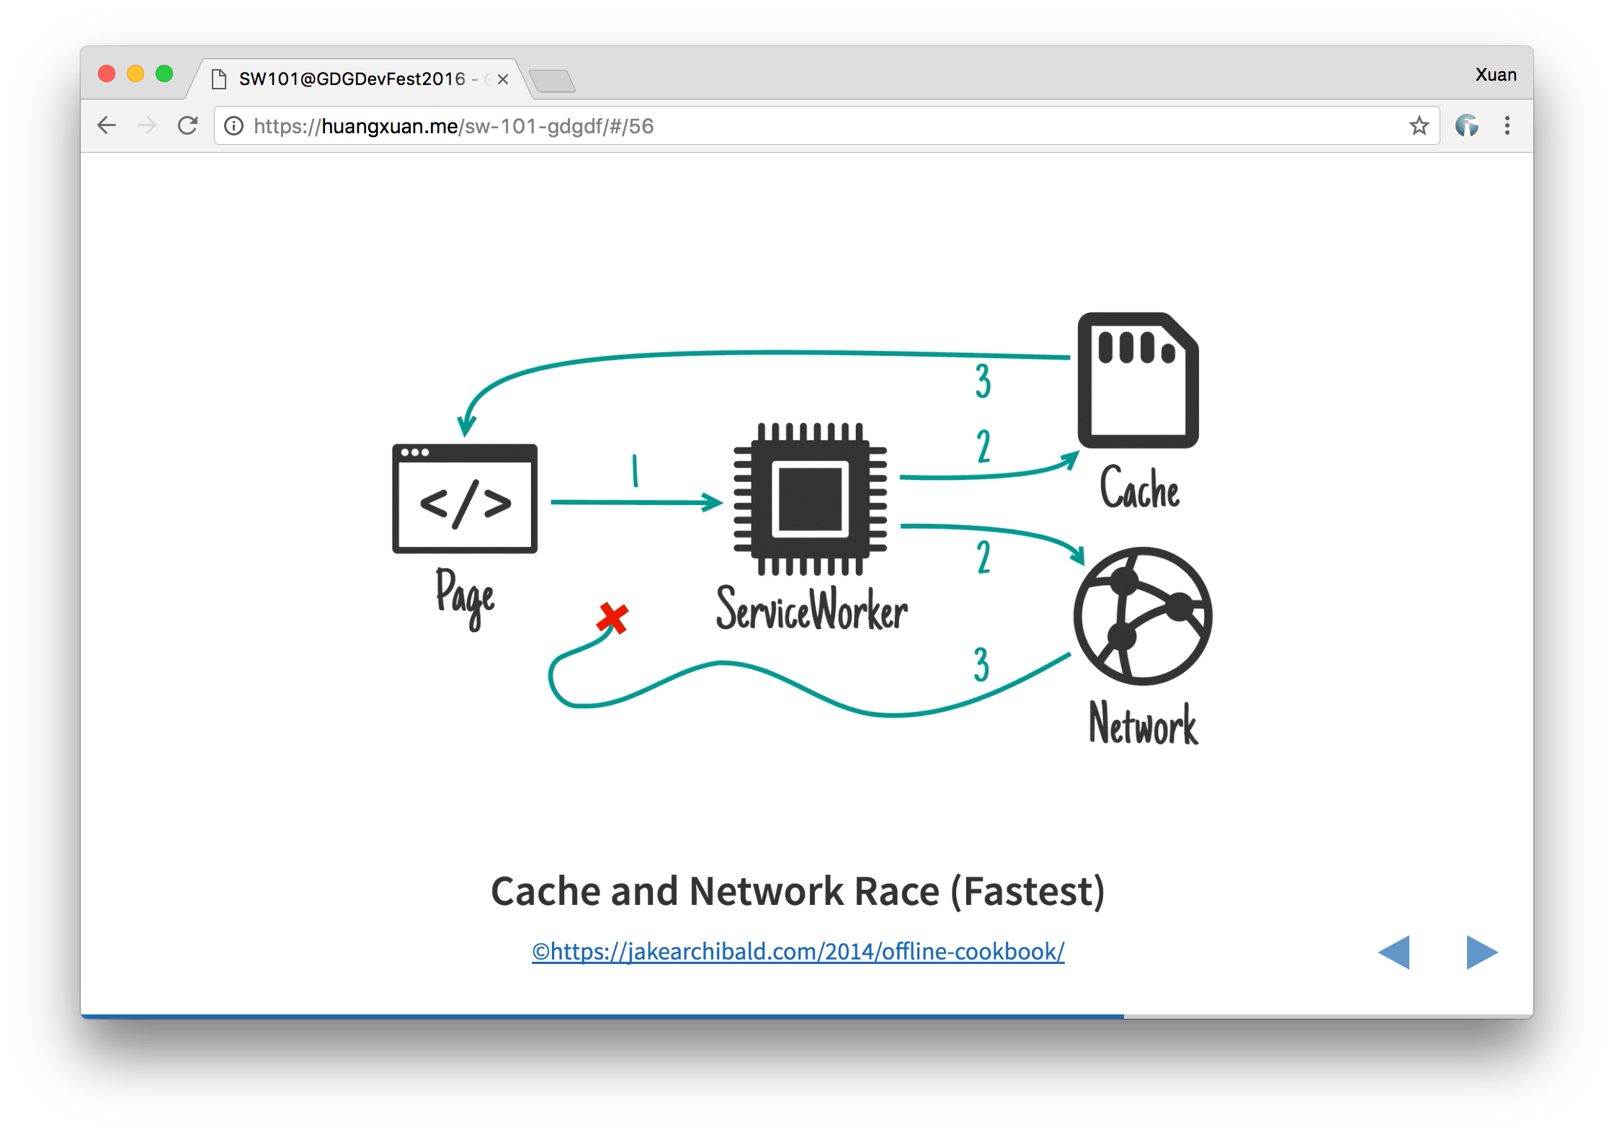Click the globe extension icon in toolbar
Image resolution: width=1614 pixels, height=1134 pixels.
[1466, 125]
